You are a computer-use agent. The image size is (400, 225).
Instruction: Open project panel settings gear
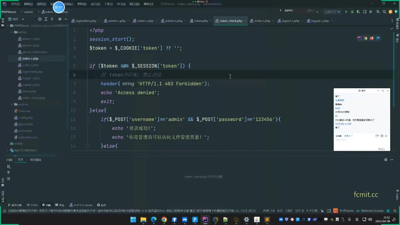60,19
